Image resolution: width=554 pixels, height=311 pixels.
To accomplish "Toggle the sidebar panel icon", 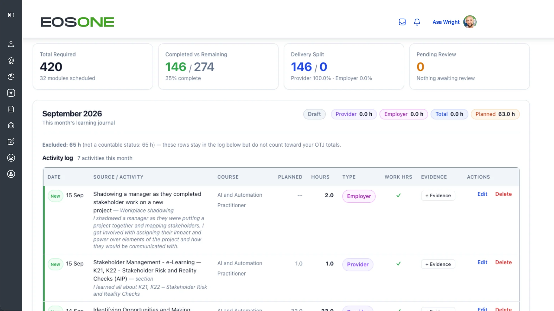I will point(11,15).
